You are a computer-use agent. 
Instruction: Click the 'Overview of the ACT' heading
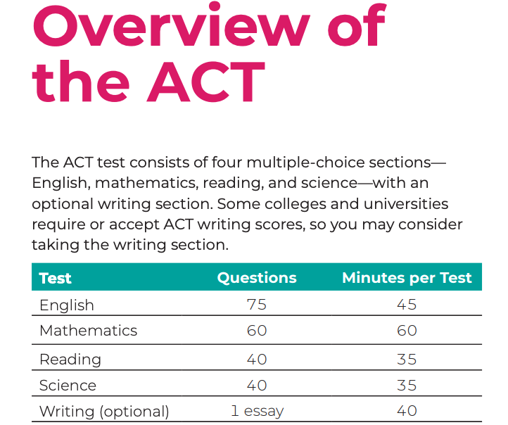[x=209, y=52]
